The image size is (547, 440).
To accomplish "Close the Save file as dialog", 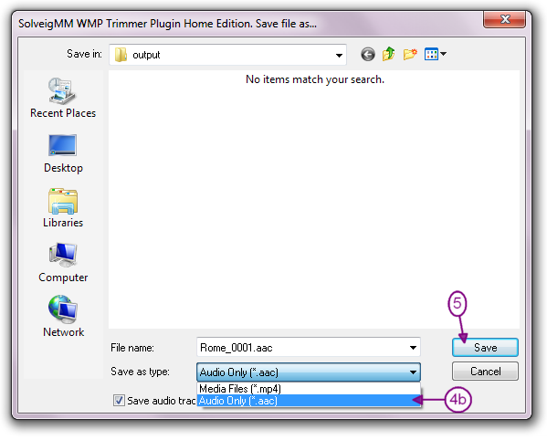I will [504, 19].
